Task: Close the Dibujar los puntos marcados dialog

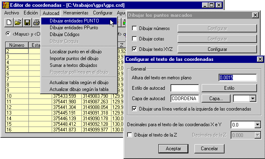Action: pos(255,15)
